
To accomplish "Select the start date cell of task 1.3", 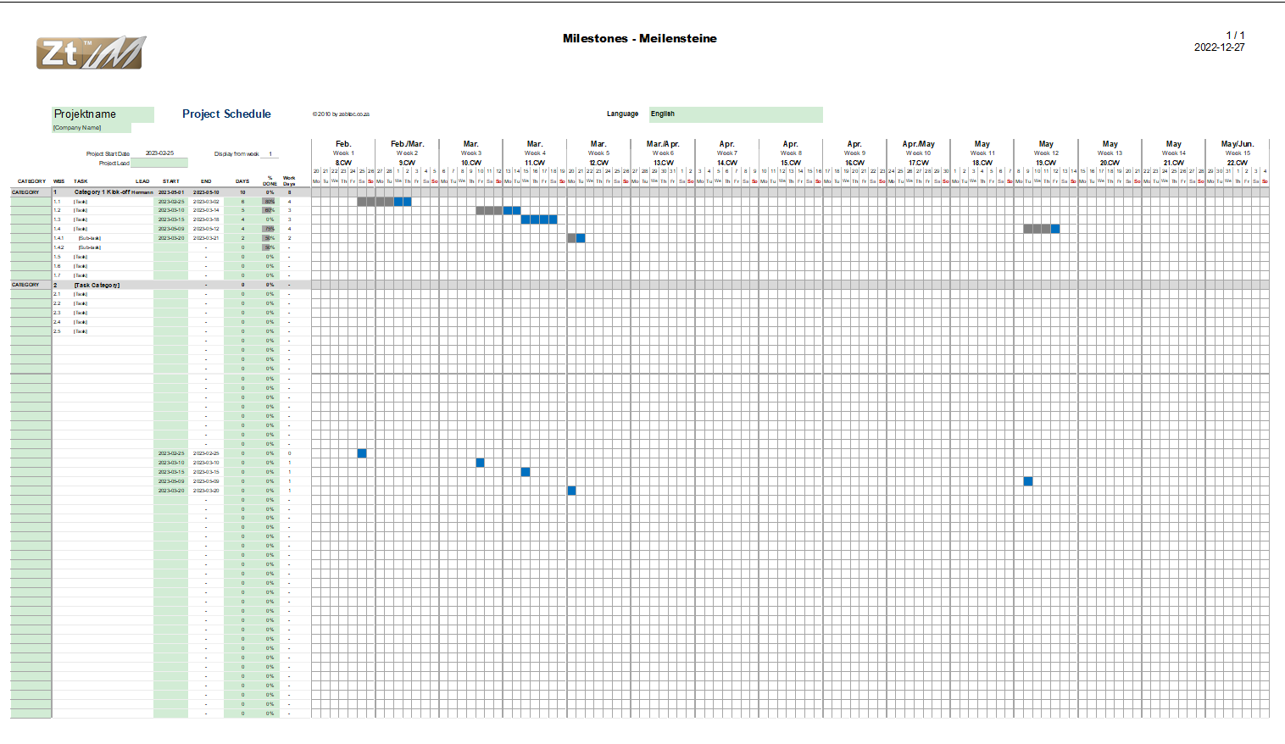I will tap(170, 219).
